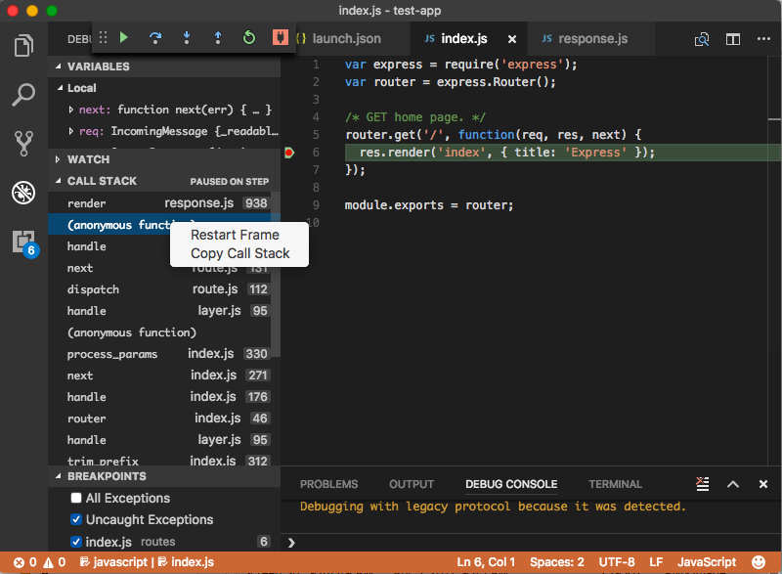Collapse the Call Stack section
The height and width of the screenshot is (574, 782).
point(58,181)
